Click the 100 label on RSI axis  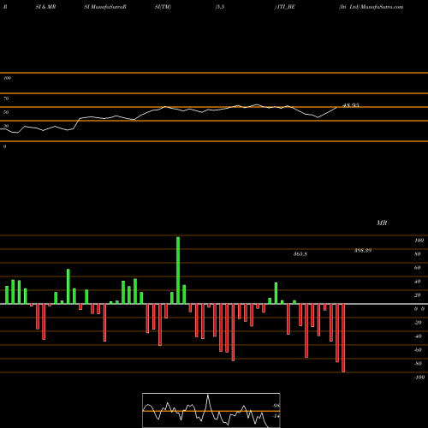coord(7,78)
